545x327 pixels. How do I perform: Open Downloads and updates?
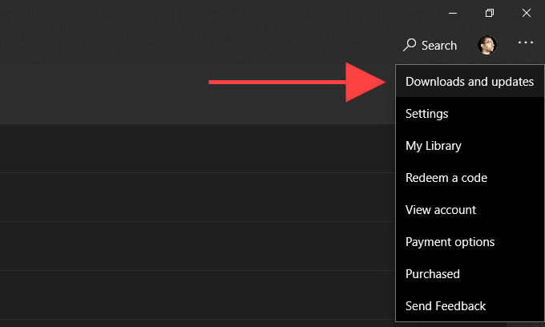pyautogui.click(x=469, y=82)
